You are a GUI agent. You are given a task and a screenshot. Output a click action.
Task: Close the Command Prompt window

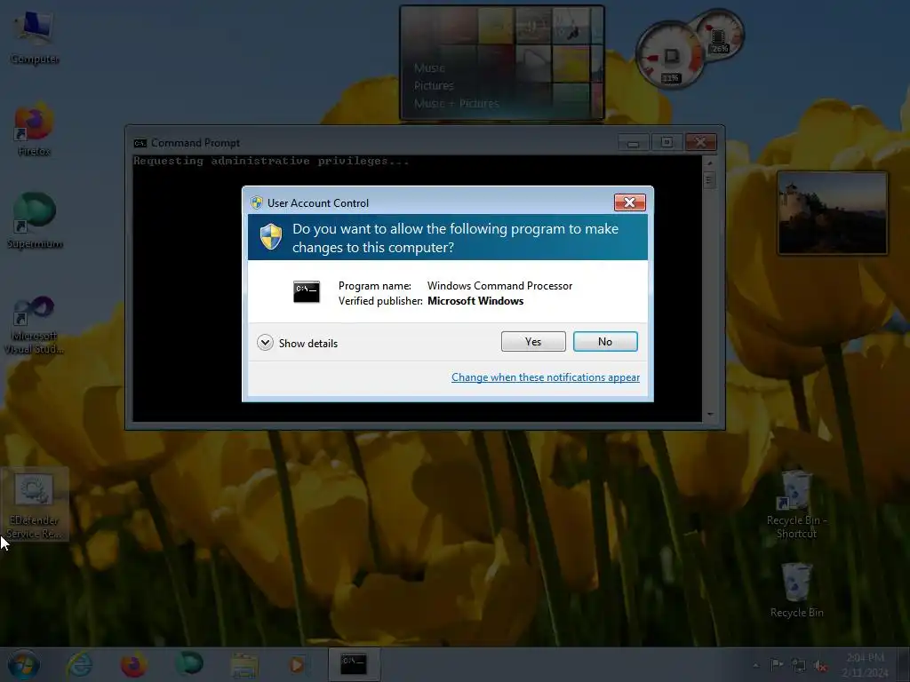click(x=700, y=143)
